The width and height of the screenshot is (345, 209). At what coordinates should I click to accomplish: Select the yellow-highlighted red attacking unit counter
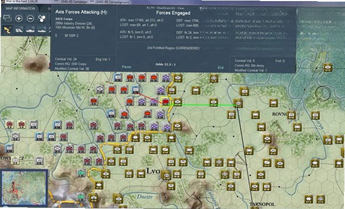[166, 102]
